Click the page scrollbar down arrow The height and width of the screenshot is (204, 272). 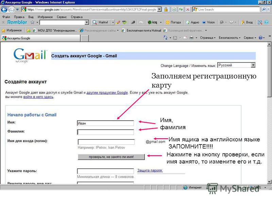pyautogui.click(x=269, y=182)
